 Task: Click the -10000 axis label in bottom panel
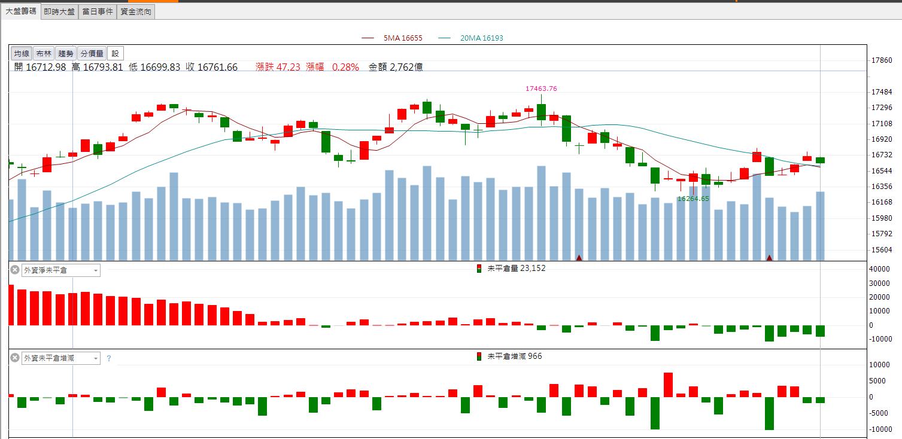pyautogui.click(x=882, y=429)
